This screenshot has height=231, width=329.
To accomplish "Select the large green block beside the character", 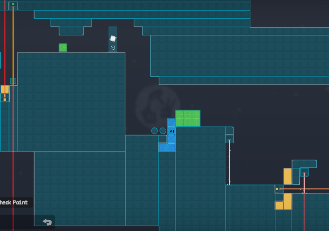I will tap(188, 119).
